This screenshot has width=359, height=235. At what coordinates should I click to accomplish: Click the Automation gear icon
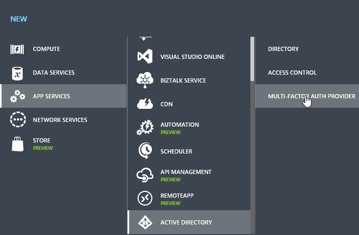pyautogui.click(x=144, y=128)
